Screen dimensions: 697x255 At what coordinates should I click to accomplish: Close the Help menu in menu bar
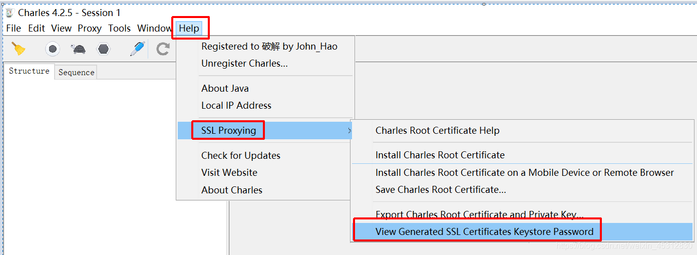pyautogui.click(x=189, y=28)
